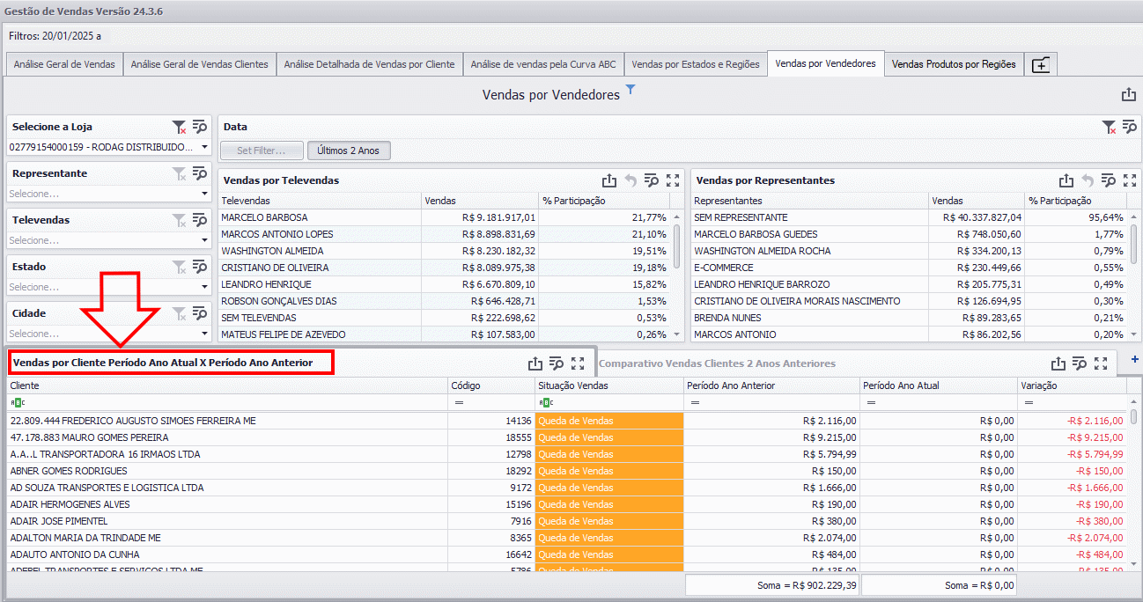
Task: Expand the Estado Selecione dropdown
Action: tap(204, 287)
